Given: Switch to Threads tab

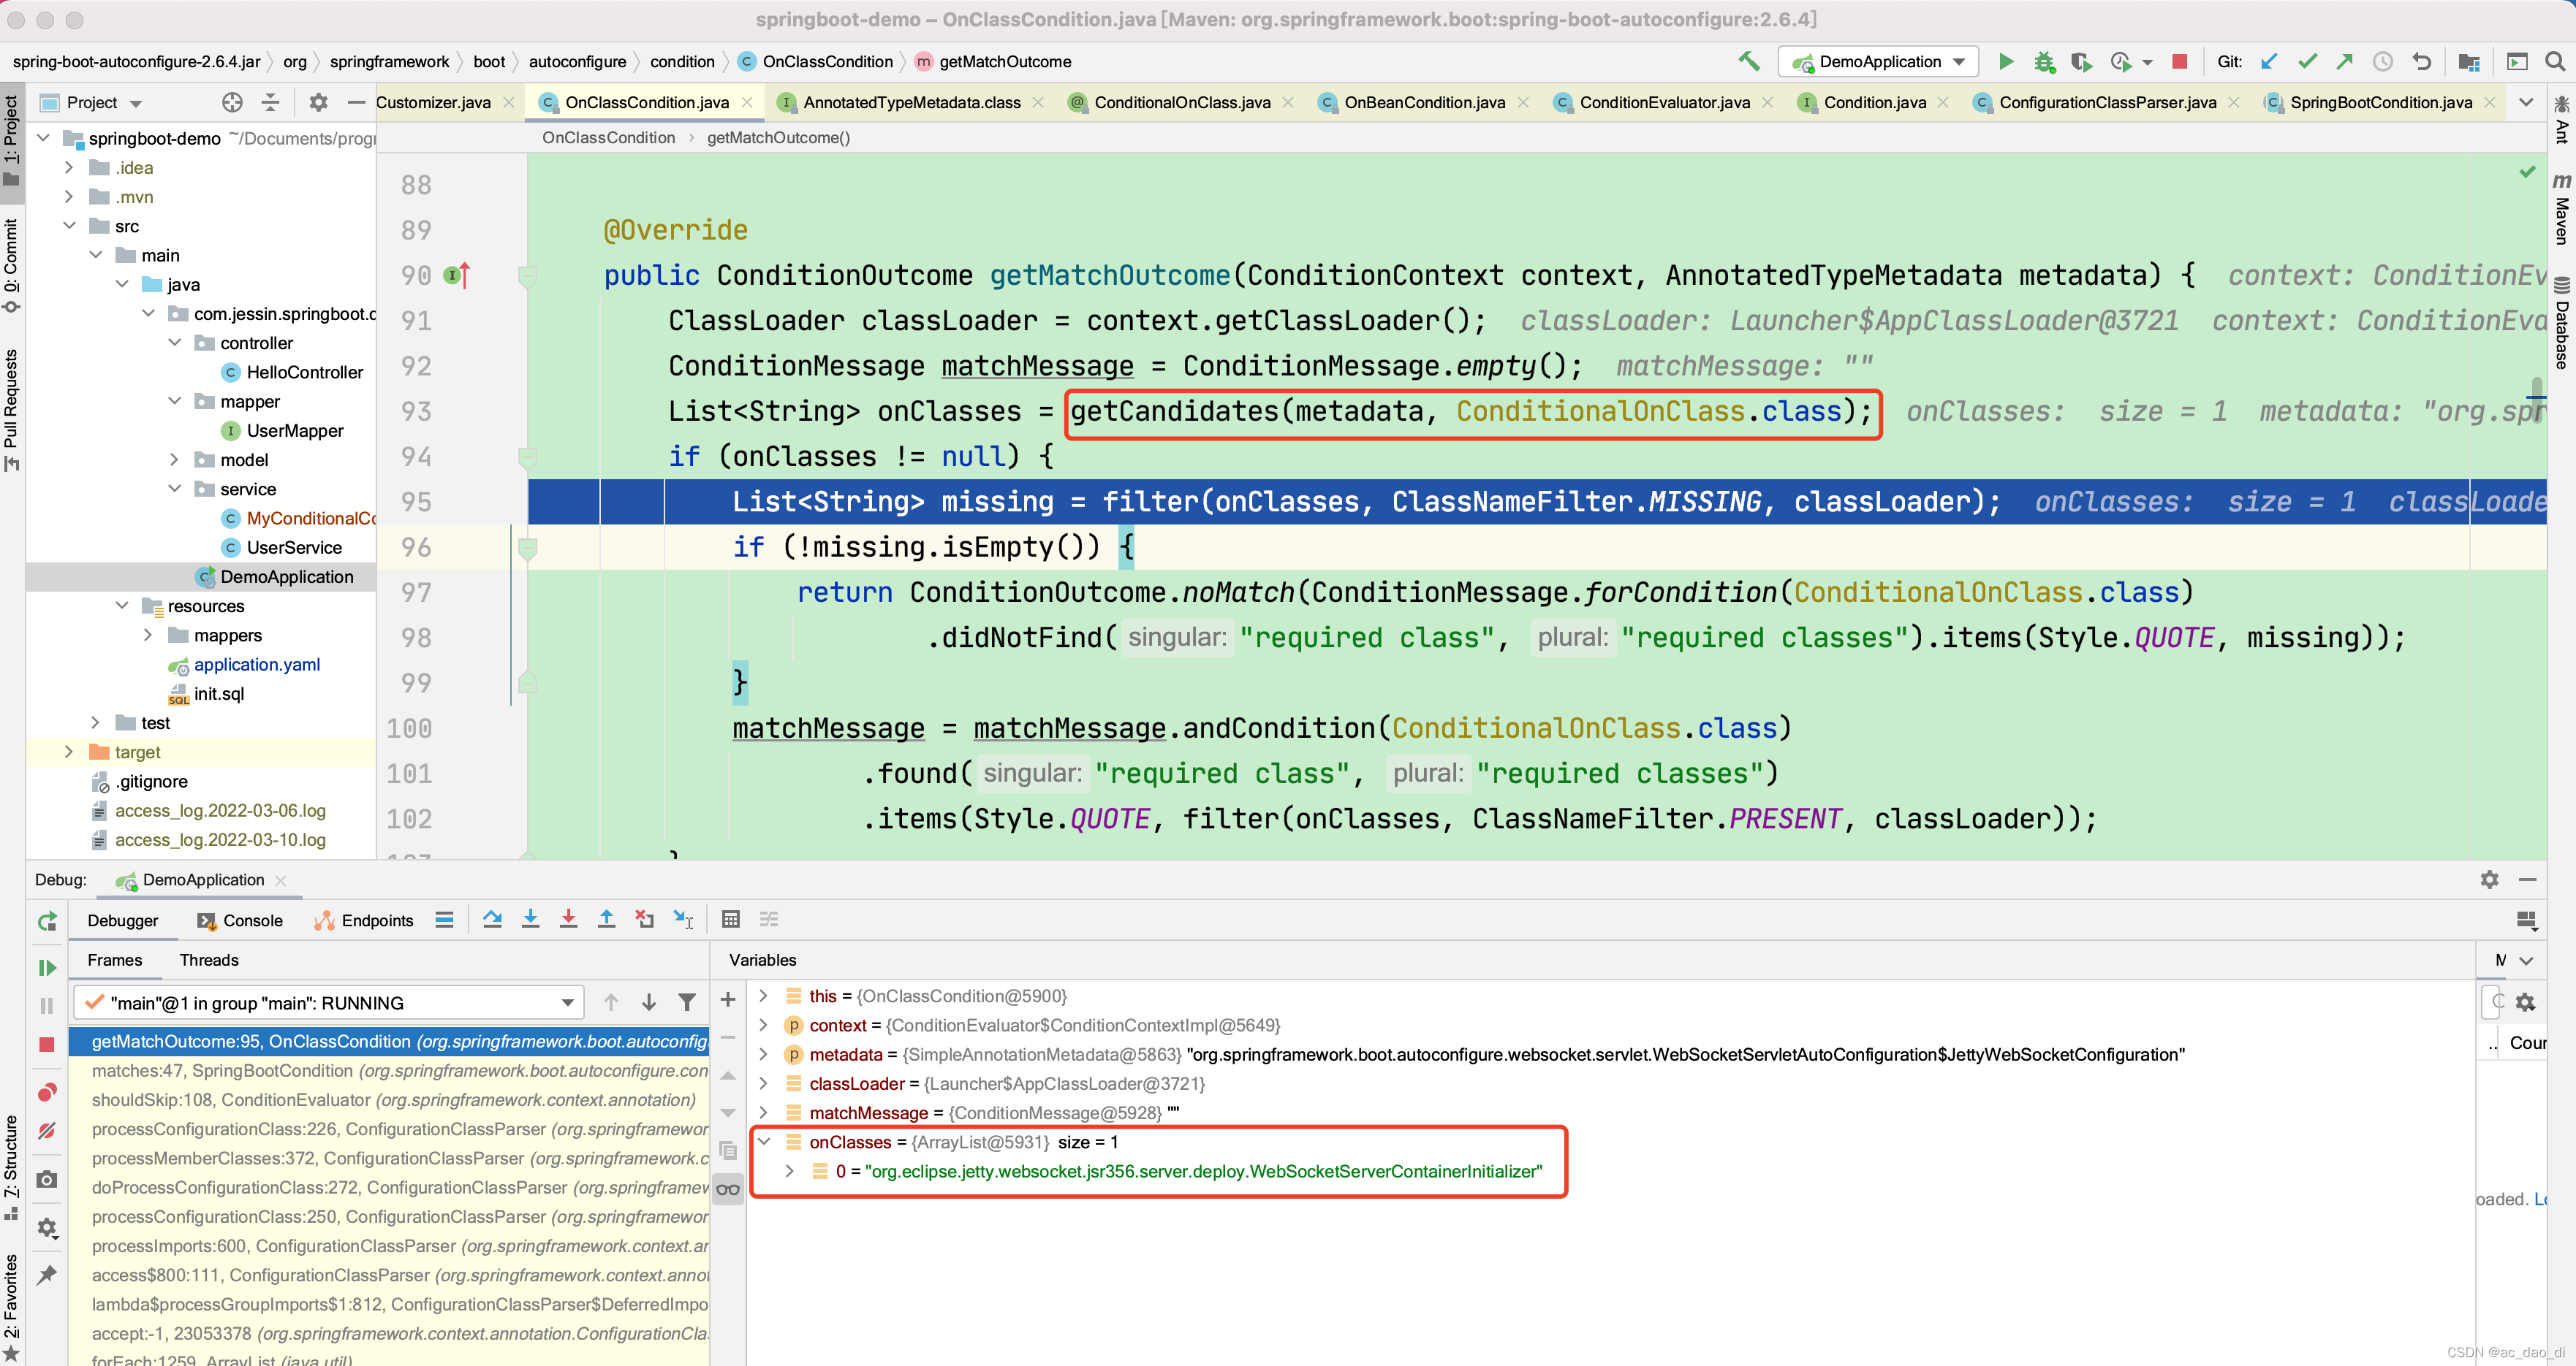Looking at the screenshot, I should tap(209, 959).
